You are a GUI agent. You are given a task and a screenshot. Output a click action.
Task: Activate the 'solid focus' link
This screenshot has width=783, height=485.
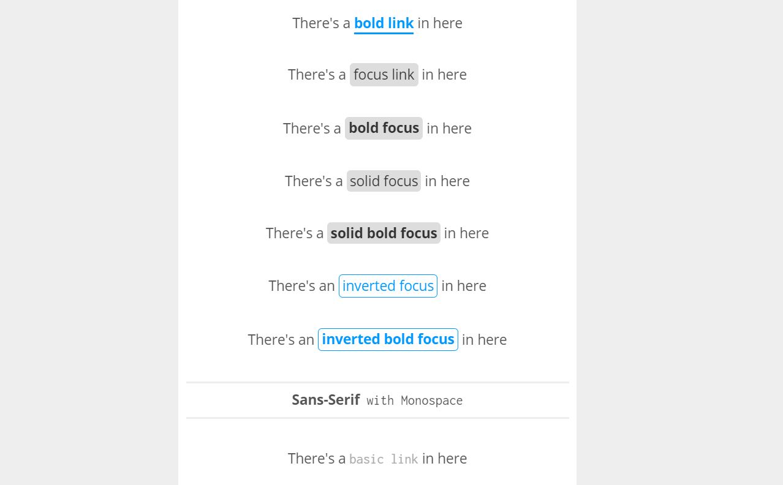coord(384,181)
